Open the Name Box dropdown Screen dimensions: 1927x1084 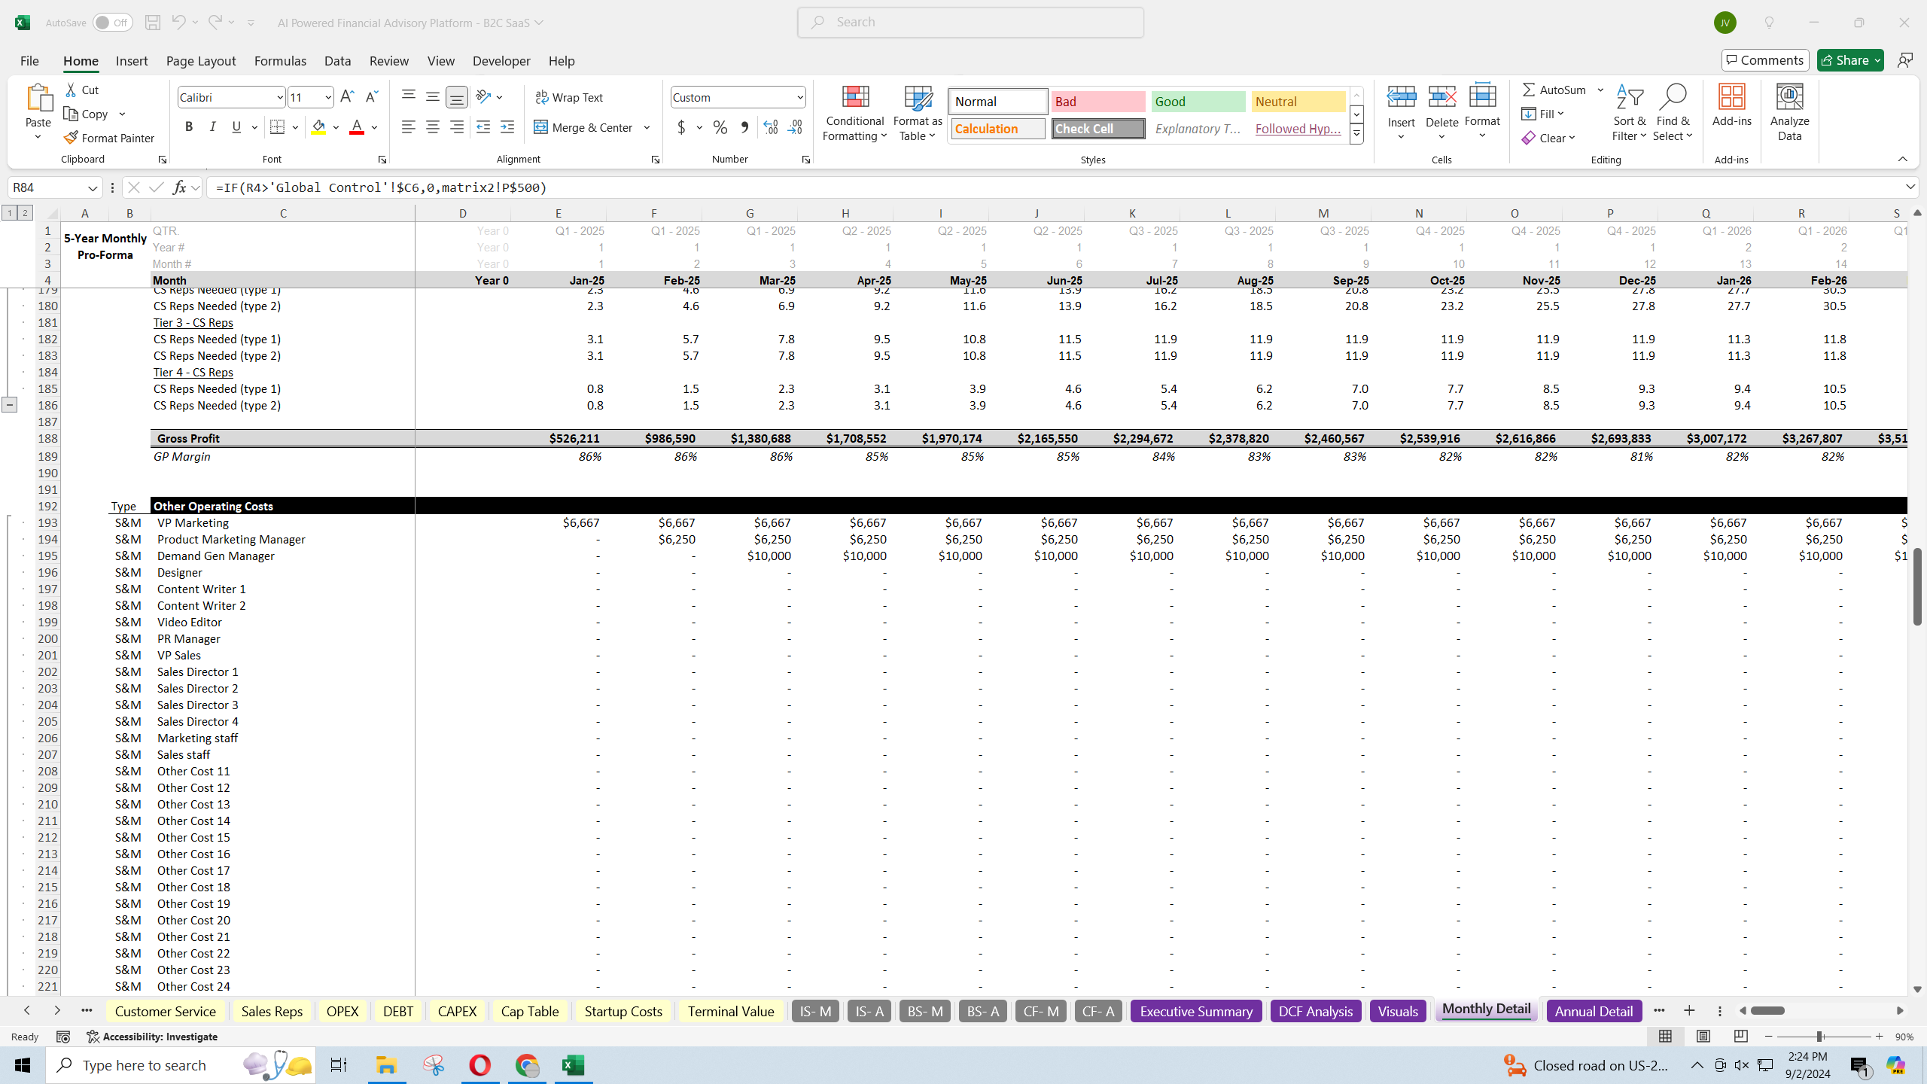point(93,187)
